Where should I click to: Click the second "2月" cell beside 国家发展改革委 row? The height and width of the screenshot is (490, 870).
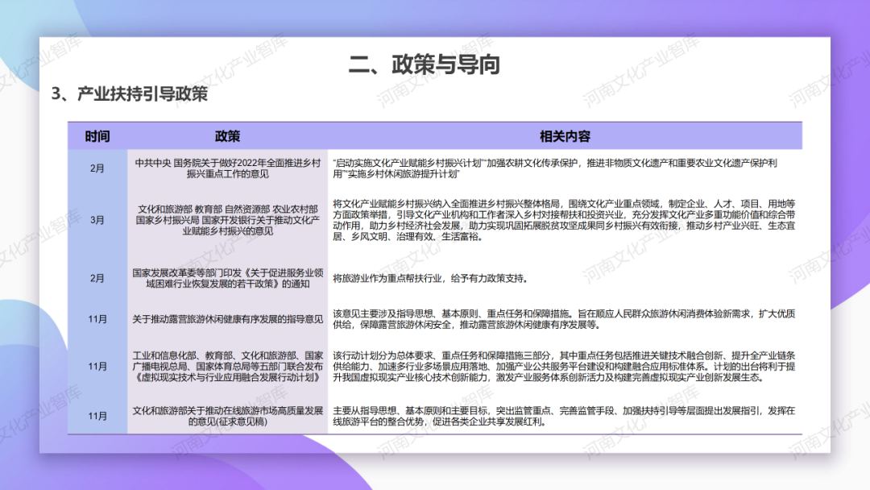[98, 277]
